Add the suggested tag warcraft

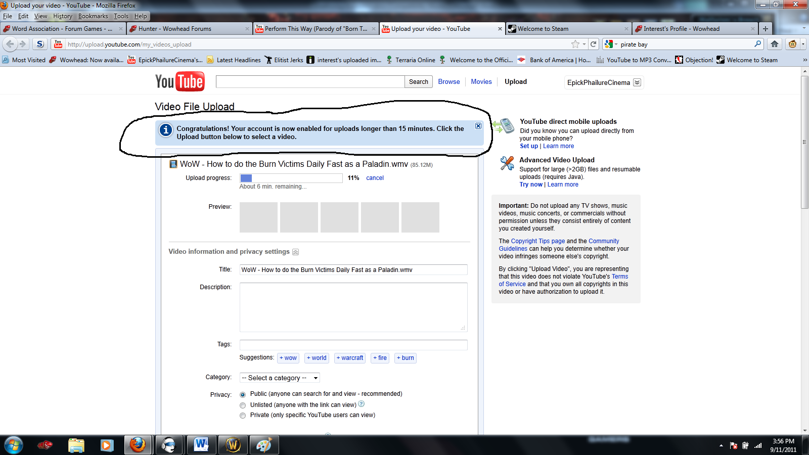[350, 358]
